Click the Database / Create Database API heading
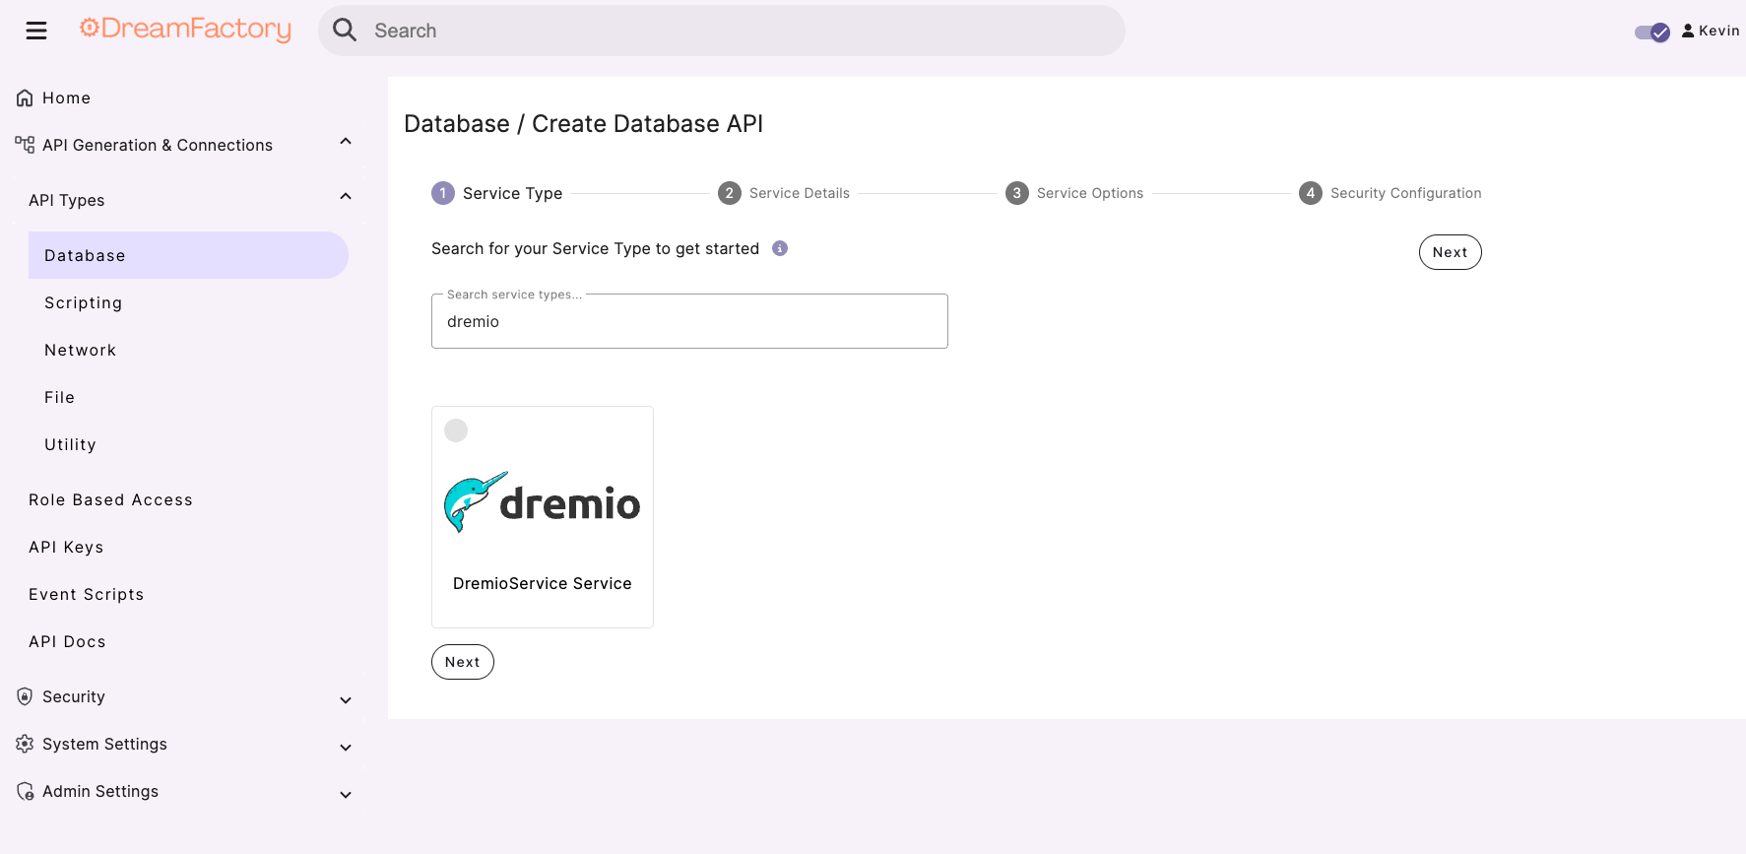This screenshot has width=1746, height=854. pos(584,124)
